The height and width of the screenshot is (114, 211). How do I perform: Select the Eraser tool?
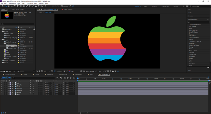[x=39, y=6]
